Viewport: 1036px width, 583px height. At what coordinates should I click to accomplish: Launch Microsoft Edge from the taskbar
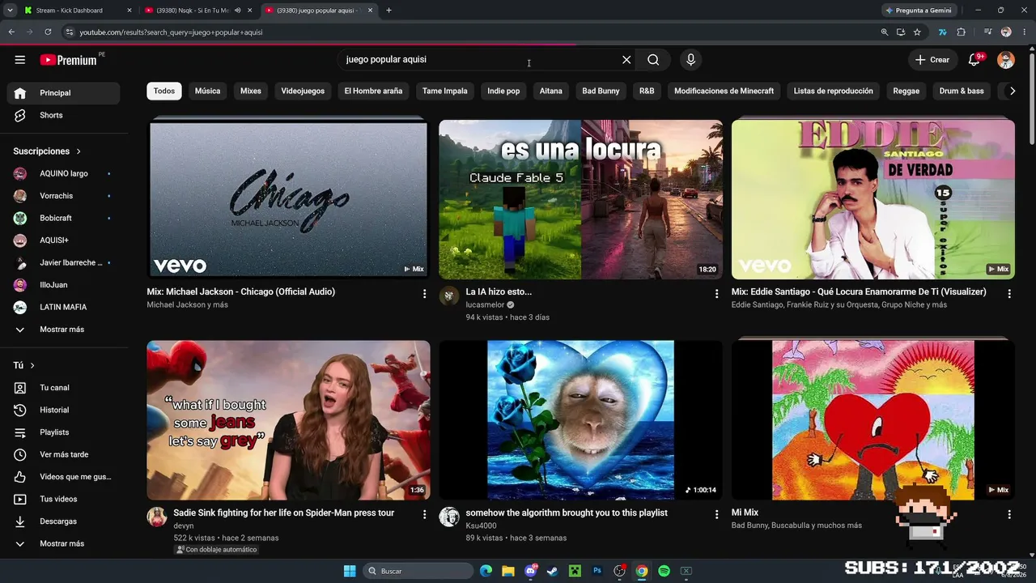pos(486,571)
